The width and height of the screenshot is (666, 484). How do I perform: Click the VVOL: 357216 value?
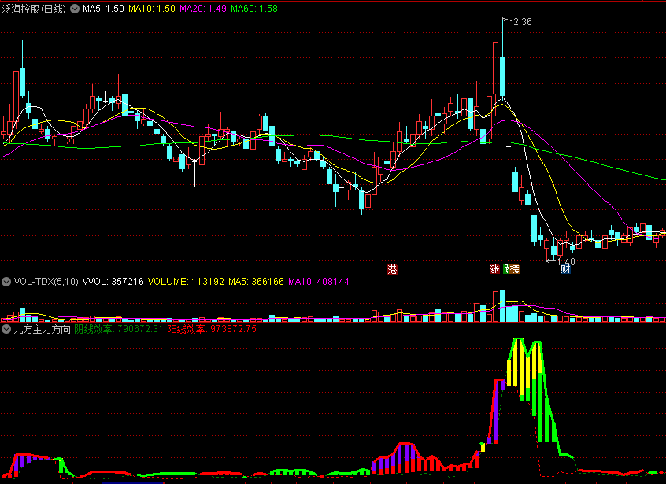coord(113,282)
